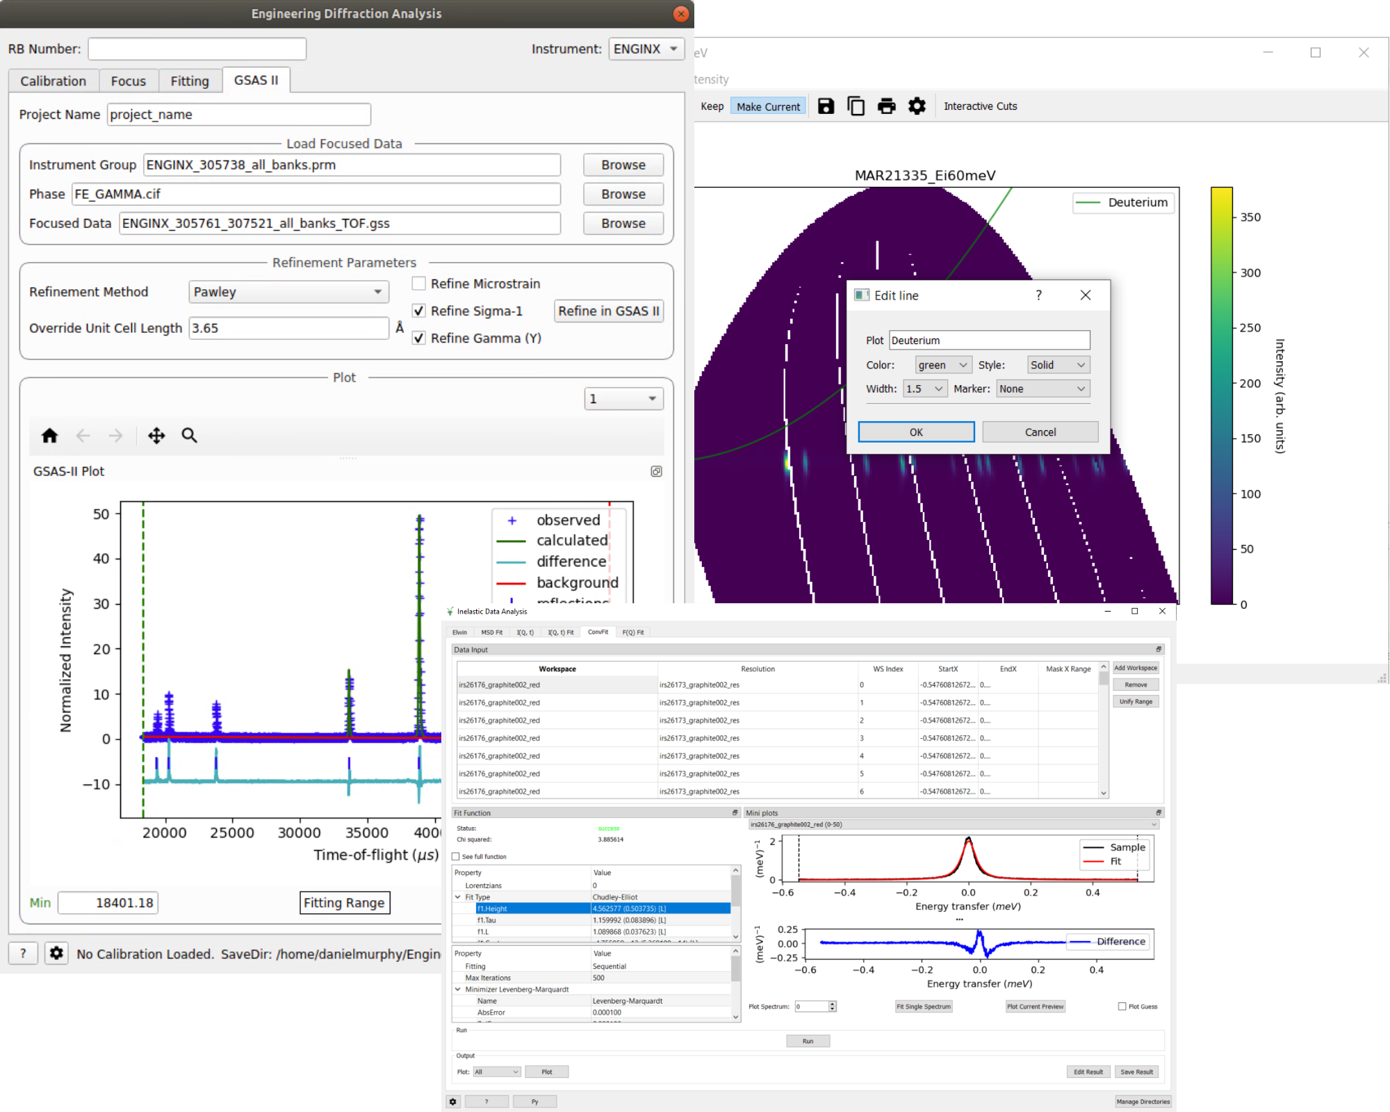
Task: Enable Refine Microstrain checkbox
Action: pos(418,284)
